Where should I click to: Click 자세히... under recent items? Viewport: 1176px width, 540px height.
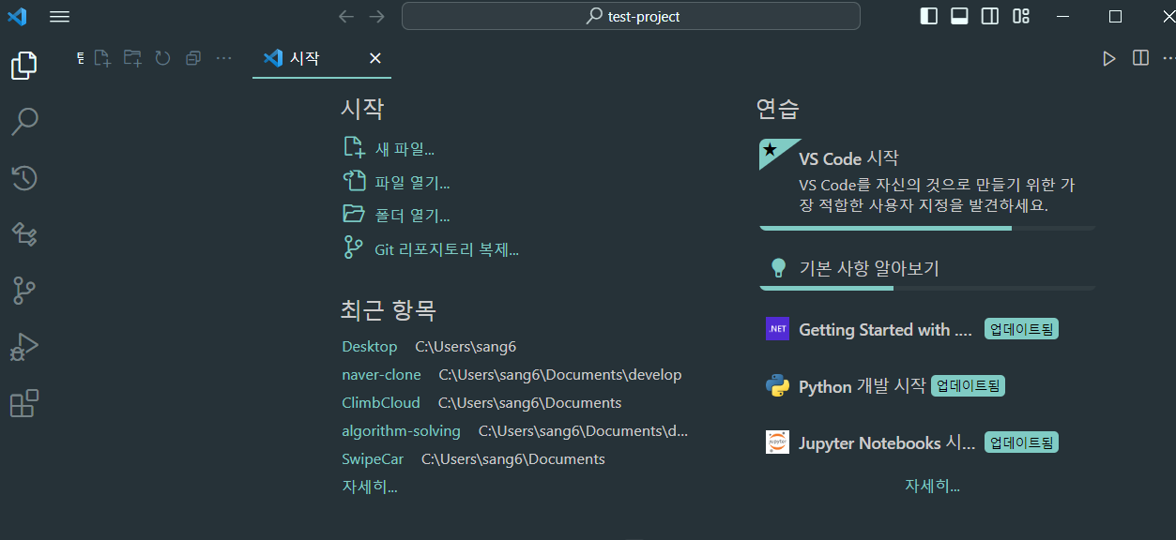tap(370, 487)
